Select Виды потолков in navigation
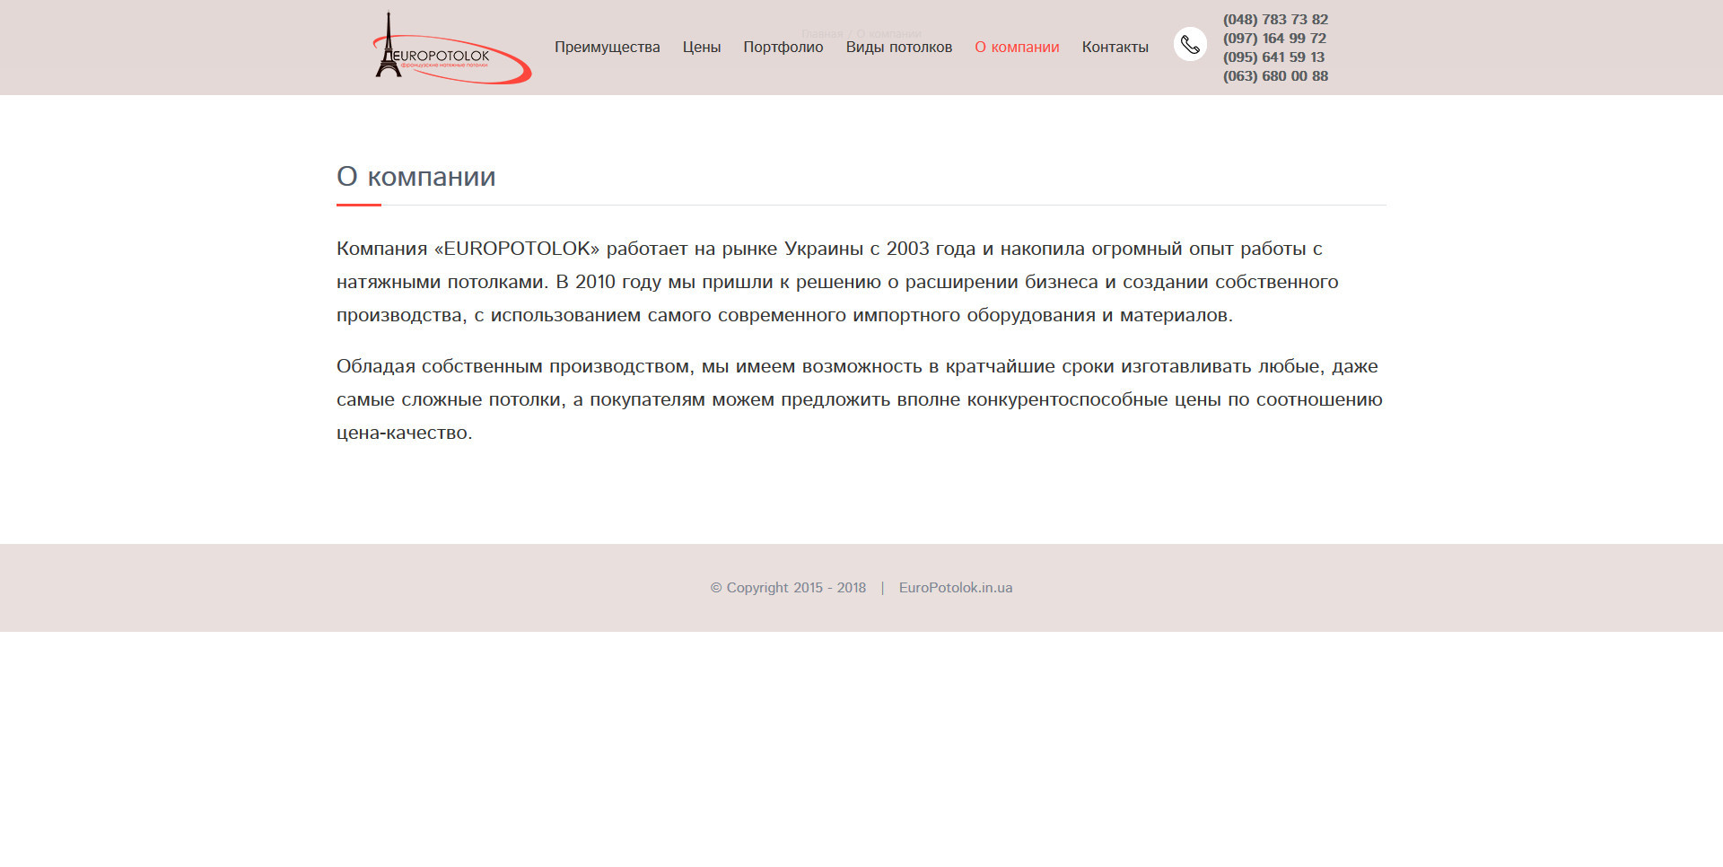This screenshot has height=867, width=1723. (898, 48)
